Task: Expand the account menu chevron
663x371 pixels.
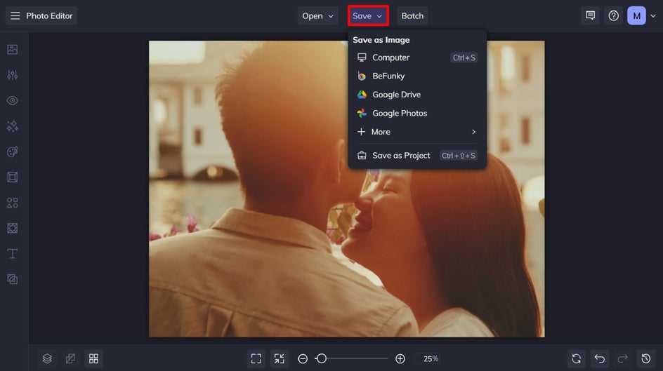Action: tap(653, 15)
